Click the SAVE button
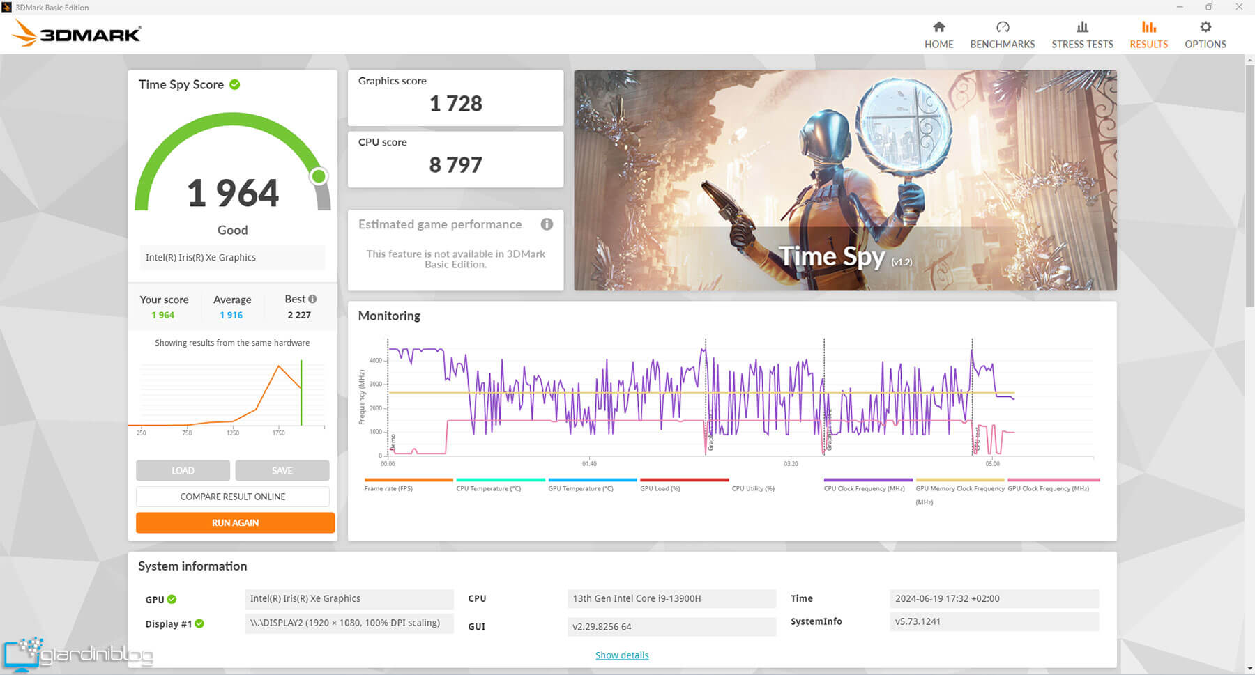The width and height of the screenshot is (1255, 675). point(282,470)
